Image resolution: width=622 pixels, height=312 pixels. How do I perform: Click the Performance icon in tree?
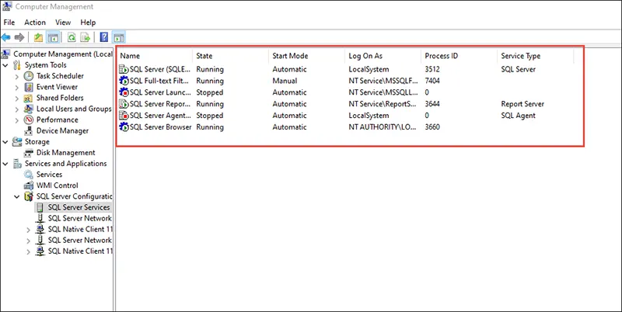click(x=29, y=120)
